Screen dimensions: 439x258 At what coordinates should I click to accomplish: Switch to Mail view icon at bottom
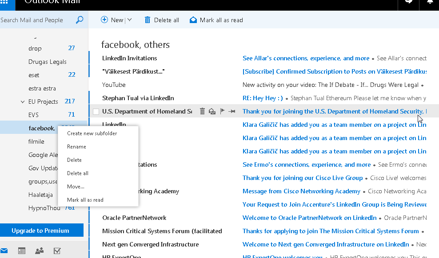[x=4, y=251]
